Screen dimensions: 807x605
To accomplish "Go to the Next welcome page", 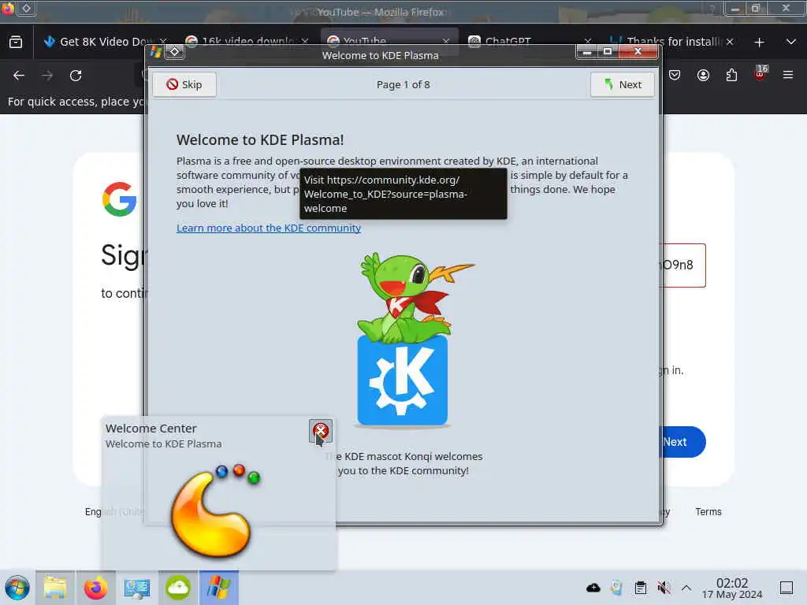I will [x=623, y=84].
